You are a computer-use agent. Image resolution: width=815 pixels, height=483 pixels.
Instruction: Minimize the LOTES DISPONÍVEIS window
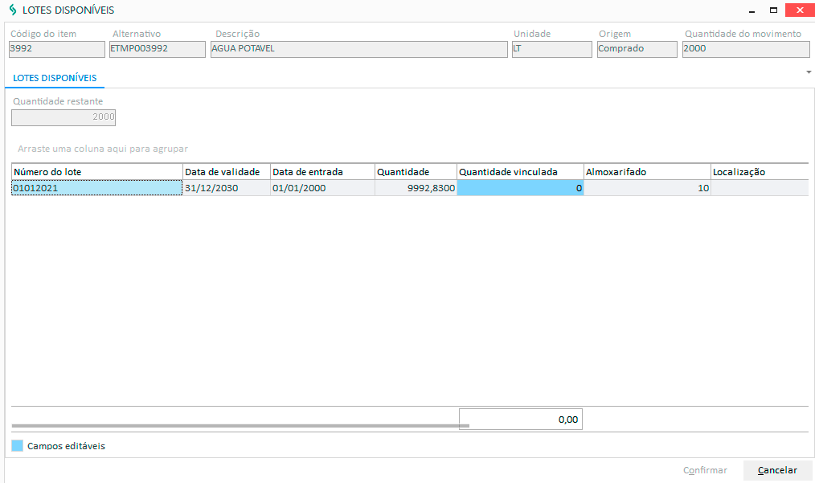pyautogui.click(x=752, y=10)
